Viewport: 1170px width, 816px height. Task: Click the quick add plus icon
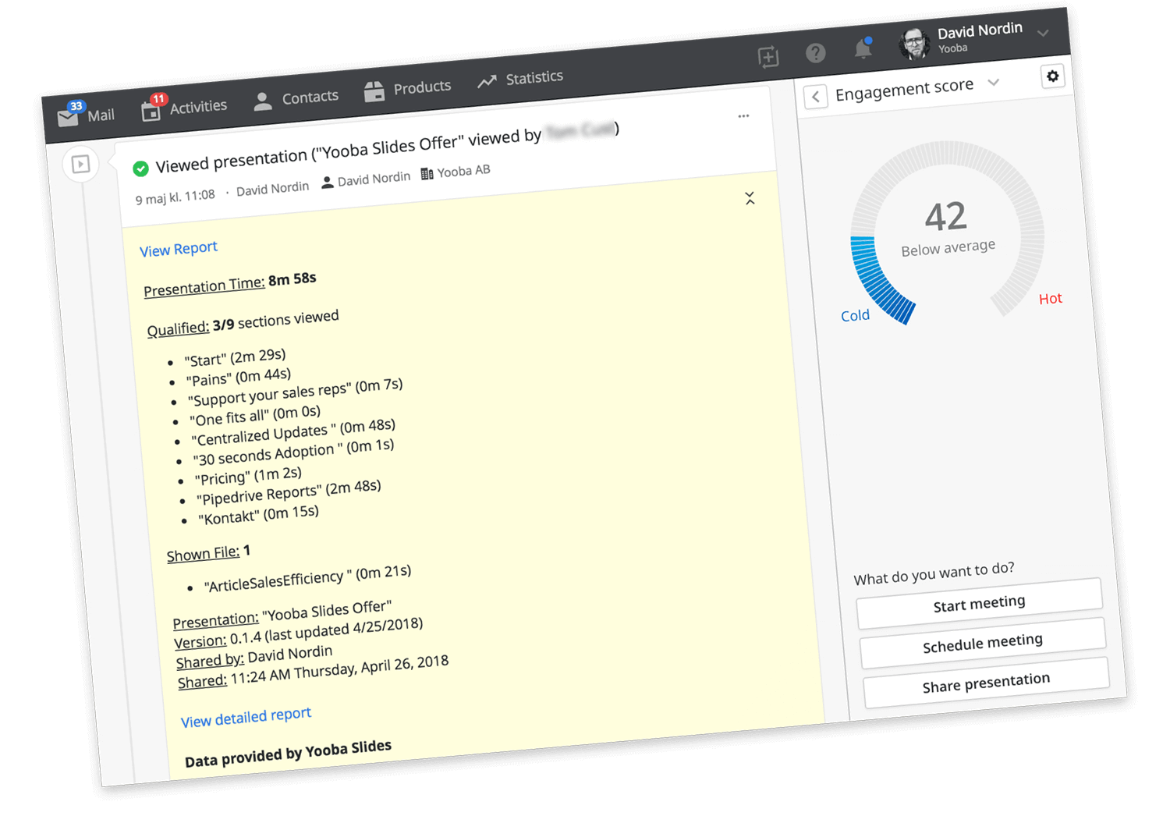pos(768,57)
